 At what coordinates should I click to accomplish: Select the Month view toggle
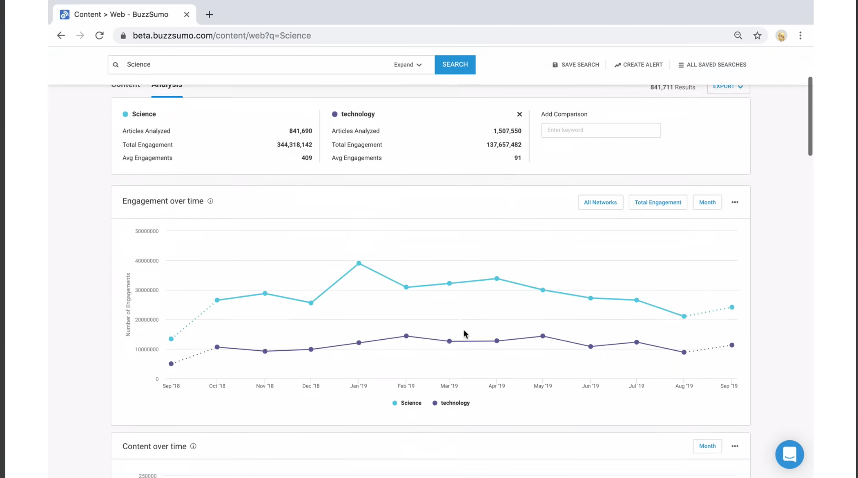(707, 202)
